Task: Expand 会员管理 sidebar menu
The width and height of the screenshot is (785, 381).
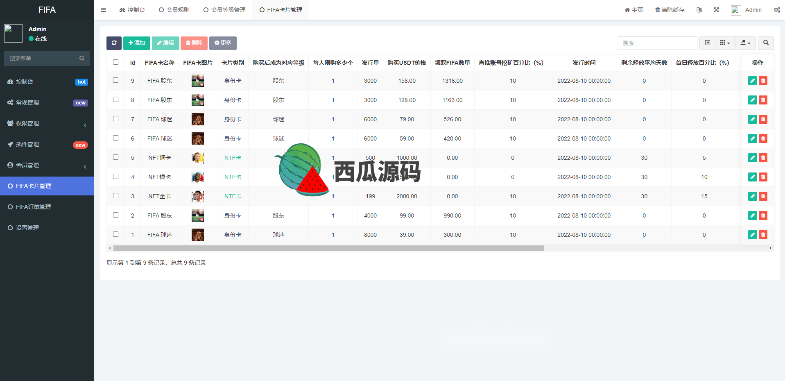Action: (47, 165)
